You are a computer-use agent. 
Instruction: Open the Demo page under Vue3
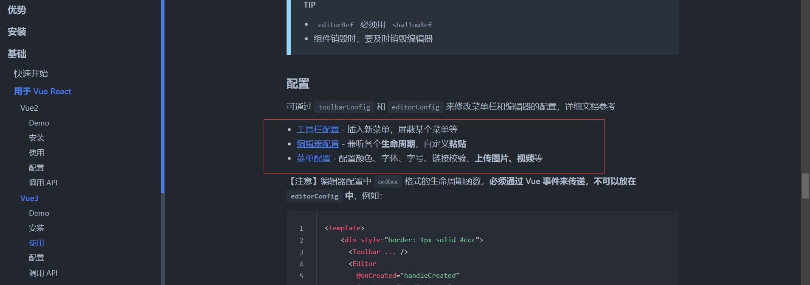click(39, 213)
